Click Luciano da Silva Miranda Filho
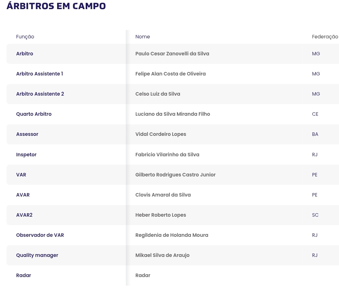 173,114
